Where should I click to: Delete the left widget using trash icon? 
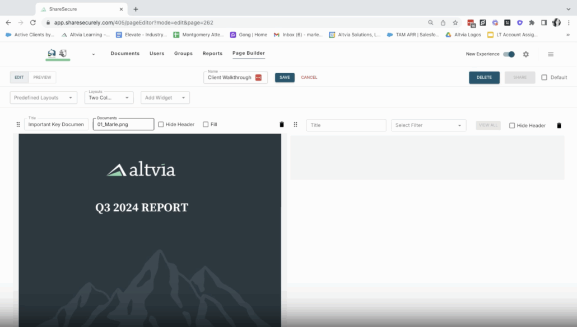pyautogui.click(x=282, y=125)
